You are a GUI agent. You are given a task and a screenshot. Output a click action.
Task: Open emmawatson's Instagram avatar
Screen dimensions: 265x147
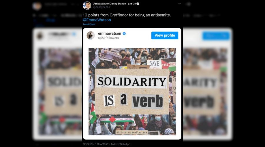(x=91, y=36)
